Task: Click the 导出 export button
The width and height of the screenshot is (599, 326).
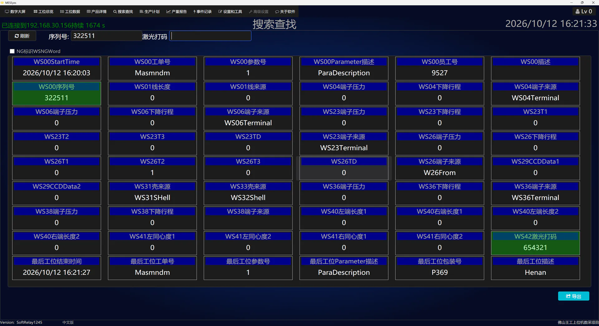Action: pyautogui.click(x=573, y=296)
